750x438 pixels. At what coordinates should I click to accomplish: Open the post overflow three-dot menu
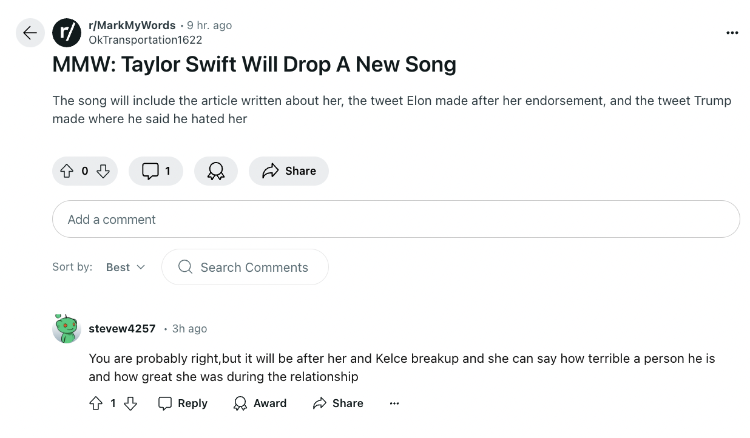(x=732, y=33)
